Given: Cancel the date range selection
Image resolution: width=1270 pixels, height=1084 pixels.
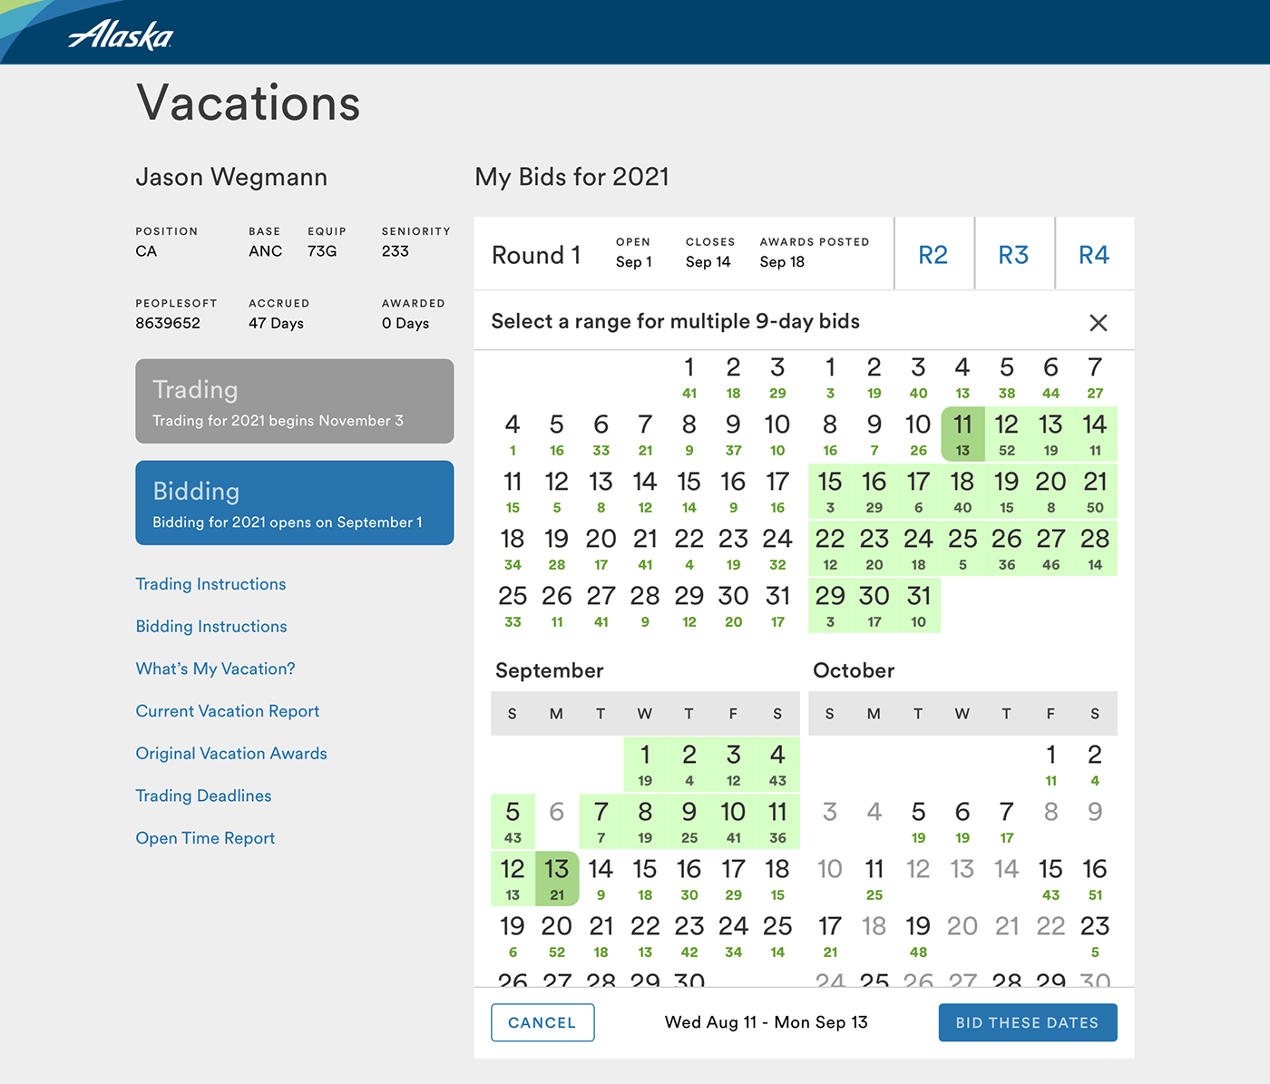Looking at the screenshot, I should (x=542, y=1022).
